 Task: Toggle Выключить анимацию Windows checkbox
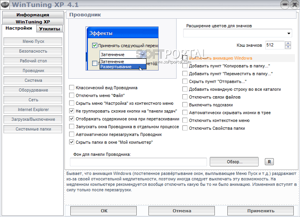pos(185,58)
